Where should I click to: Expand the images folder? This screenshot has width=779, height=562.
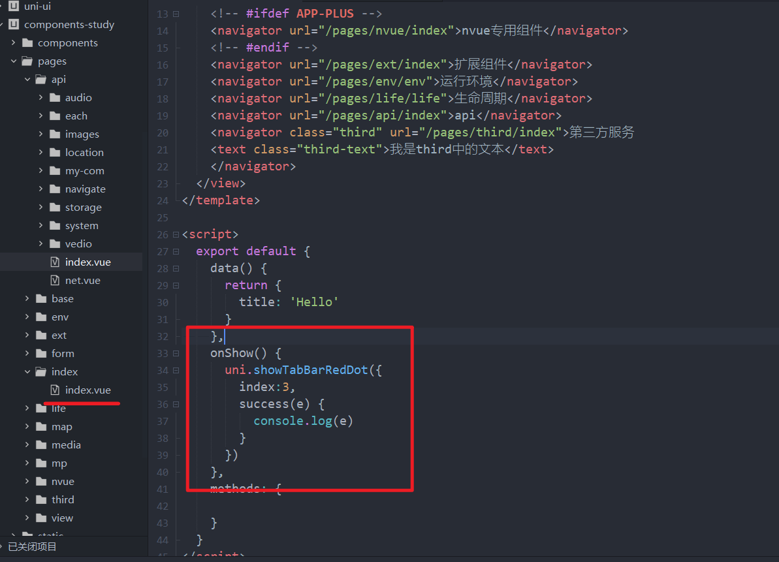(x=40, y=134)
